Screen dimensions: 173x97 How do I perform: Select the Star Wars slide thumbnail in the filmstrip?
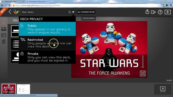click(9, 89)
